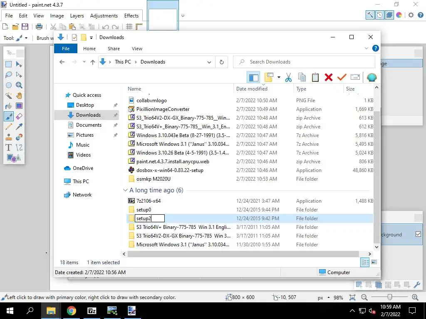
Task: Toggle the History window button in paint.net
Action: 379,15
